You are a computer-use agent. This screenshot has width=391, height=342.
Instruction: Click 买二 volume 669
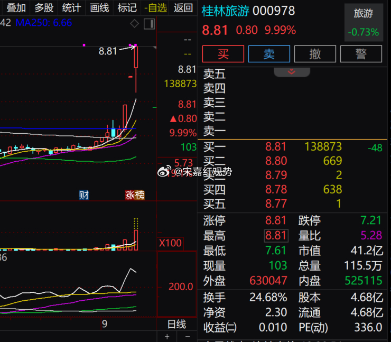(x=332, y=161)
